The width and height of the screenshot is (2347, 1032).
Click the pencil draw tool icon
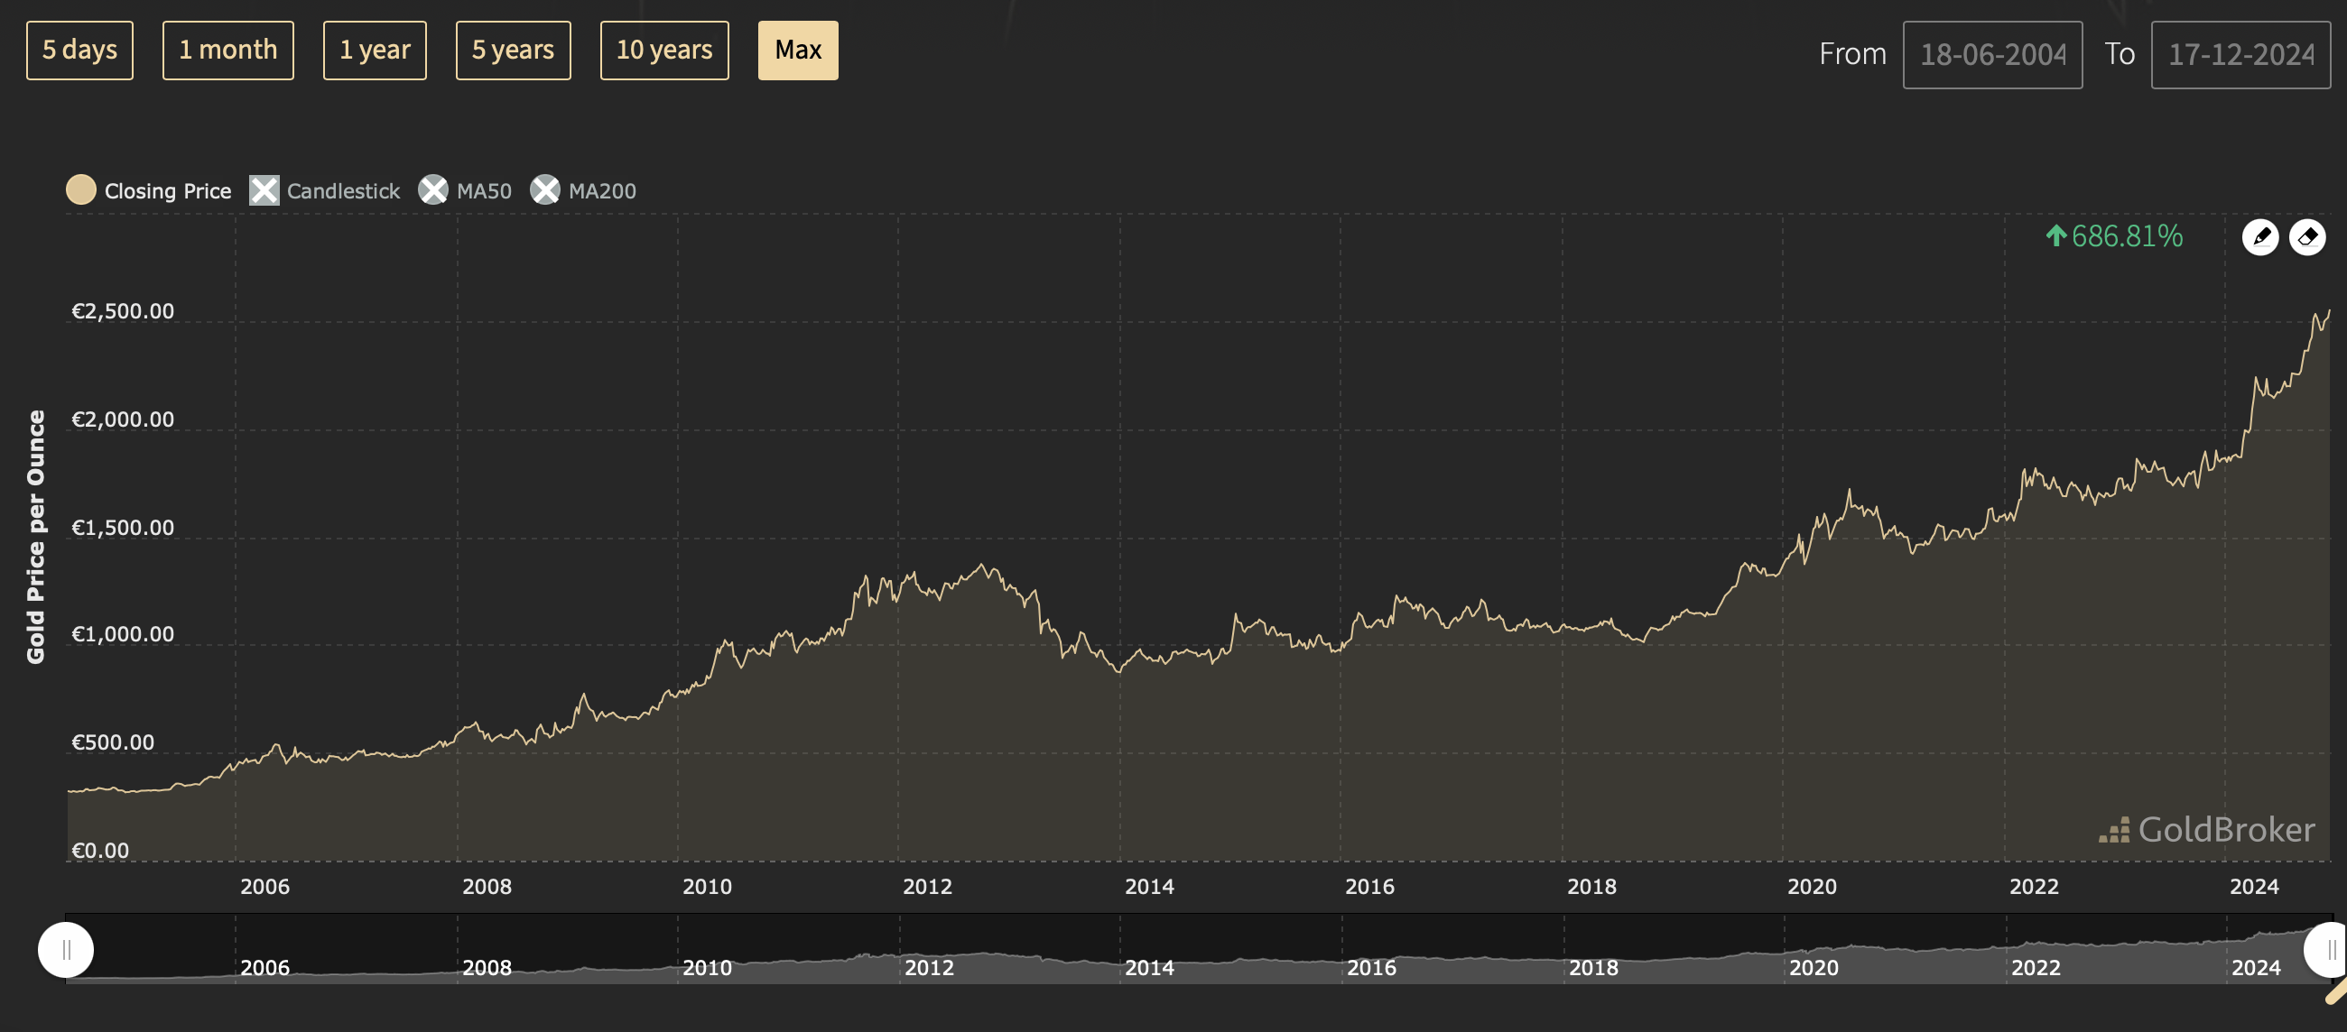click(2259, 237)
